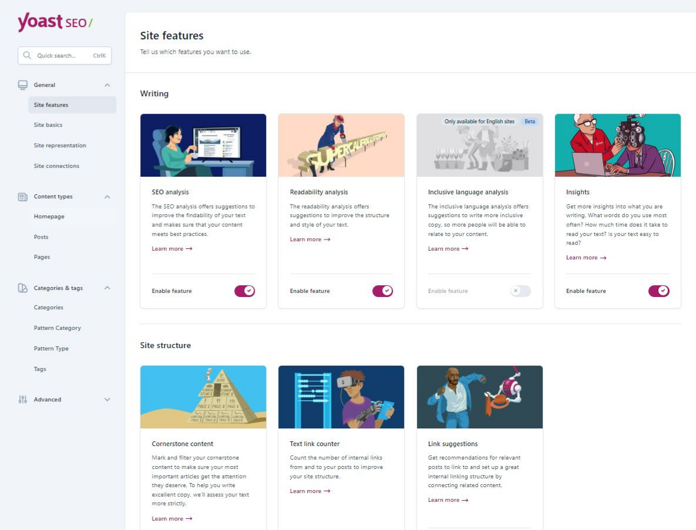Click the Content types newspaper icon

click(x=23, y=197)
